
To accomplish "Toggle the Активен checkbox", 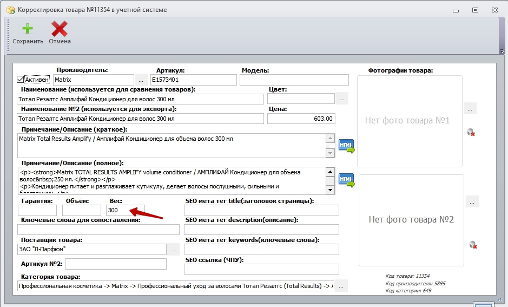I will [x=20, y=80].
